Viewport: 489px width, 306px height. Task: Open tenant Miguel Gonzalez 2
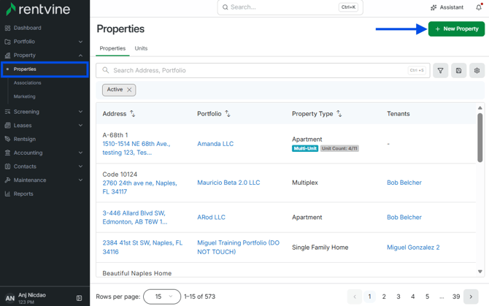413,248
